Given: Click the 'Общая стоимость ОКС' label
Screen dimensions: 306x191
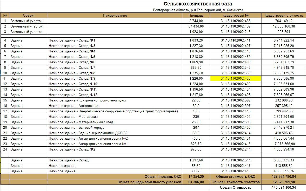Looking at the screenshot, I should pos(235,176).
